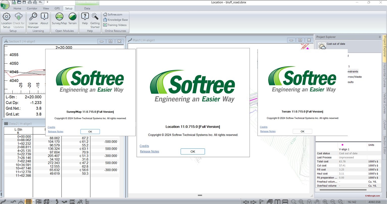Open the Horizontal Curves side tab
The image size is (387, 204).
tap(384, 75)
